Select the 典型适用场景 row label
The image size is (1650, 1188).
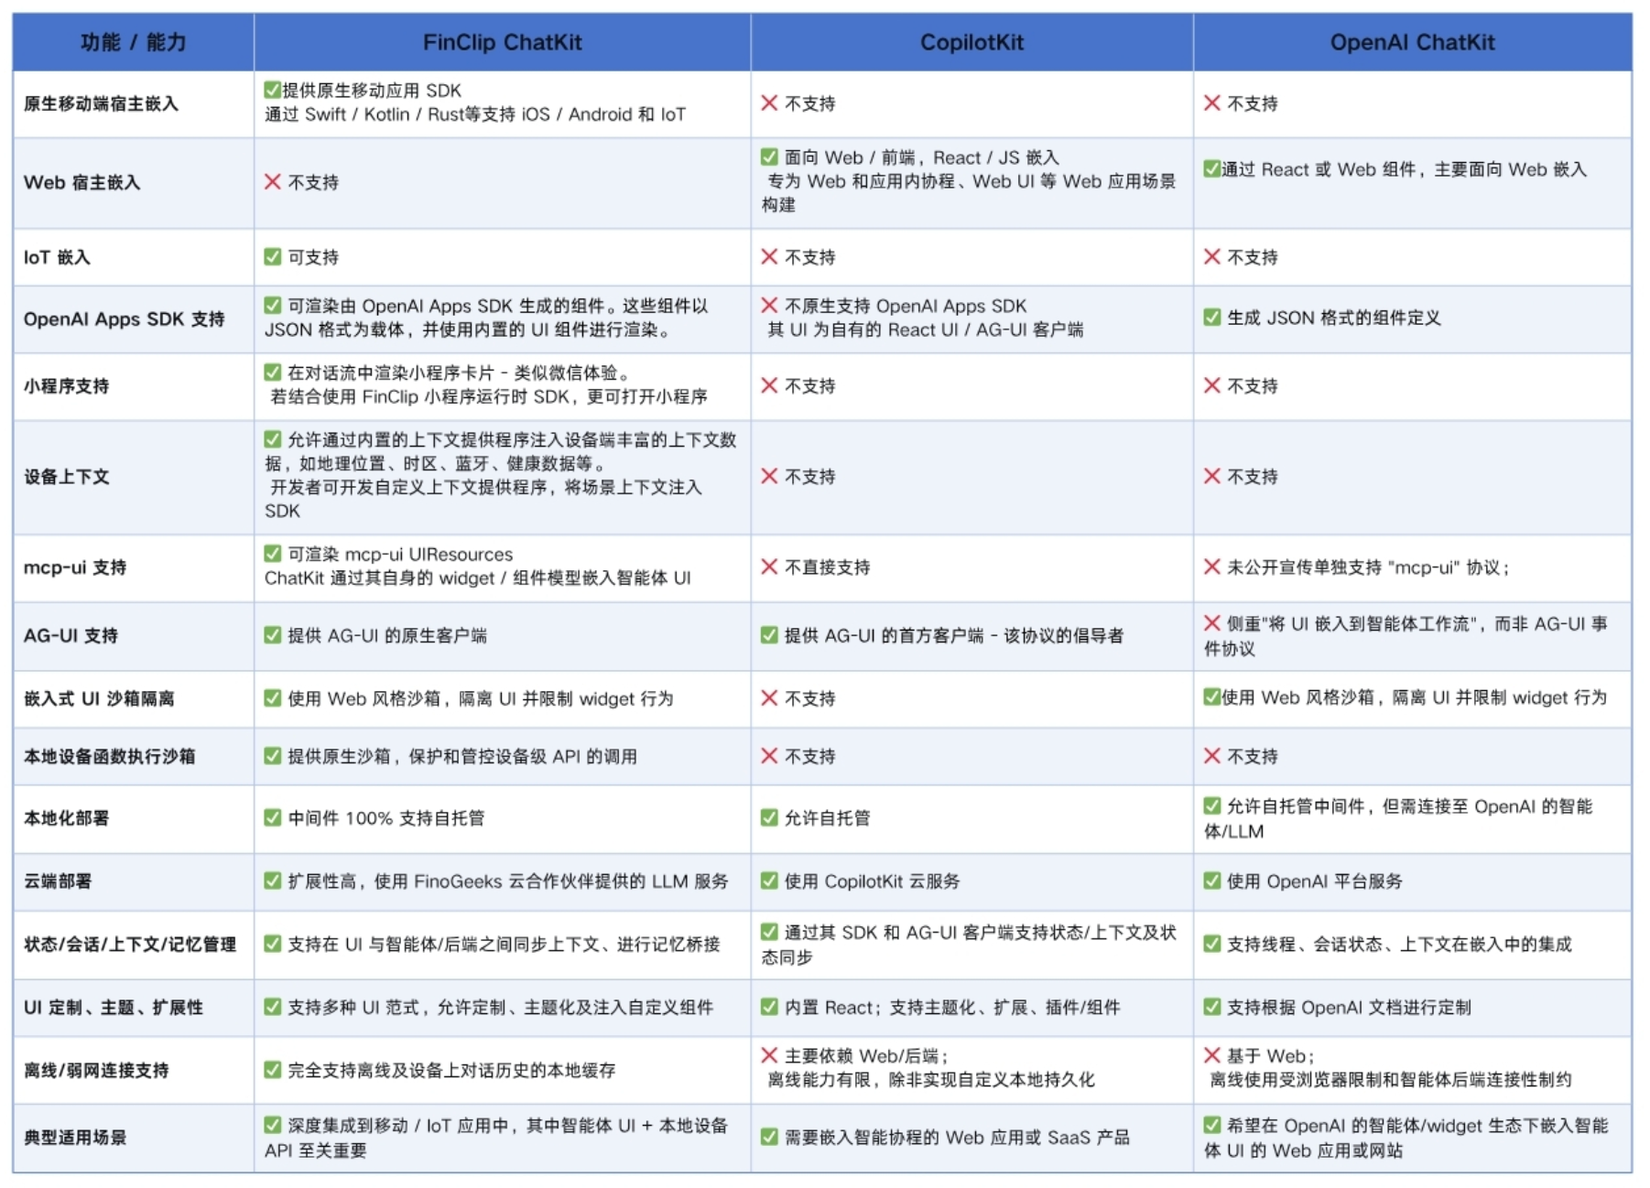click(x=75, y=1138)
